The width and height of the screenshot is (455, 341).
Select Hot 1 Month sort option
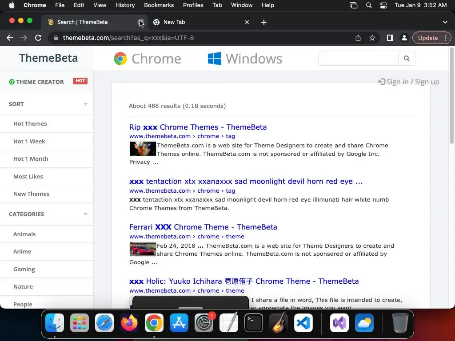tap(31, 159)
